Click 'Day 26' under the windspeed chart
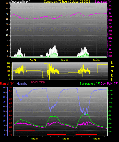The height and width of the screenshot is (142, 119). 96,60
